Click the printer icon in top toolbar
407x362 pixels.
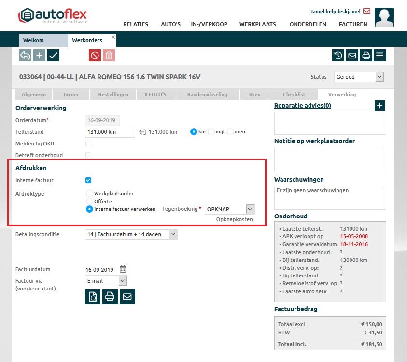366,56
